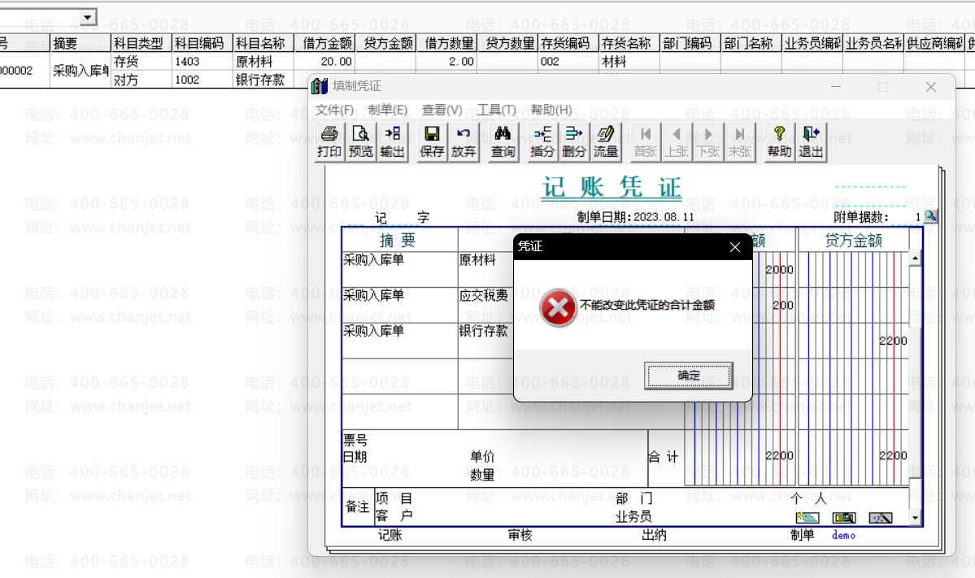Open the 工具(T) menu
Viewport: 975px width, 578px height.
coord(496,110)
